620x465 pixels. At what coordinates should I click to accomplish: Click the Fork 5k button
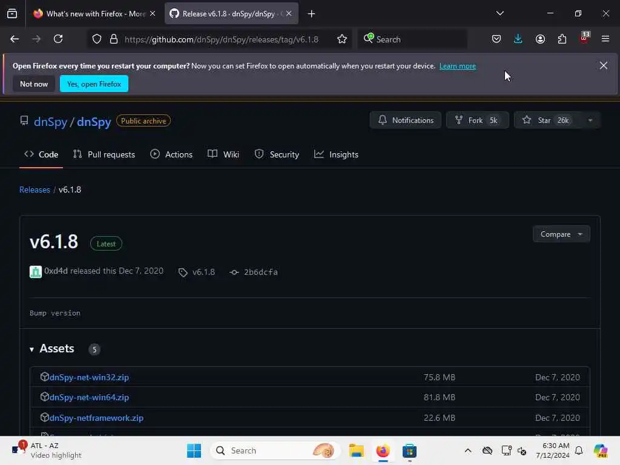tap(477, 120)
